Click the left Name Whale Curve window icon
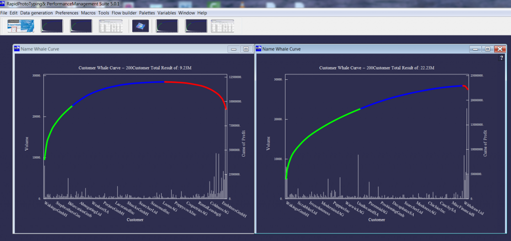Screen dimensions: 511x241 click(17, 49)
